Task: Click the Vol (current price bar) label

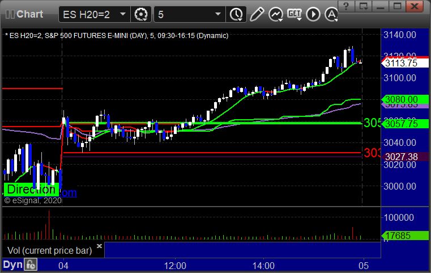Action: click(x=49, y=250)
